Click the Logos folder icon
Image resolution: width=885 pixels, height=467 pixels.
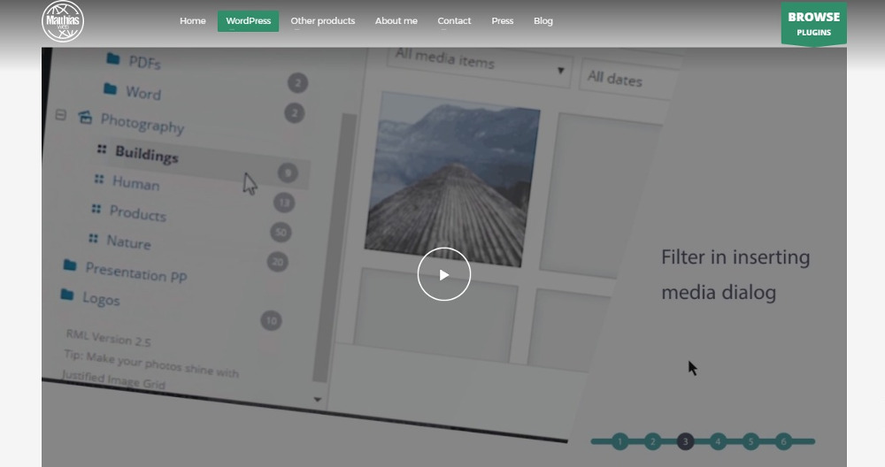(67, 295)
